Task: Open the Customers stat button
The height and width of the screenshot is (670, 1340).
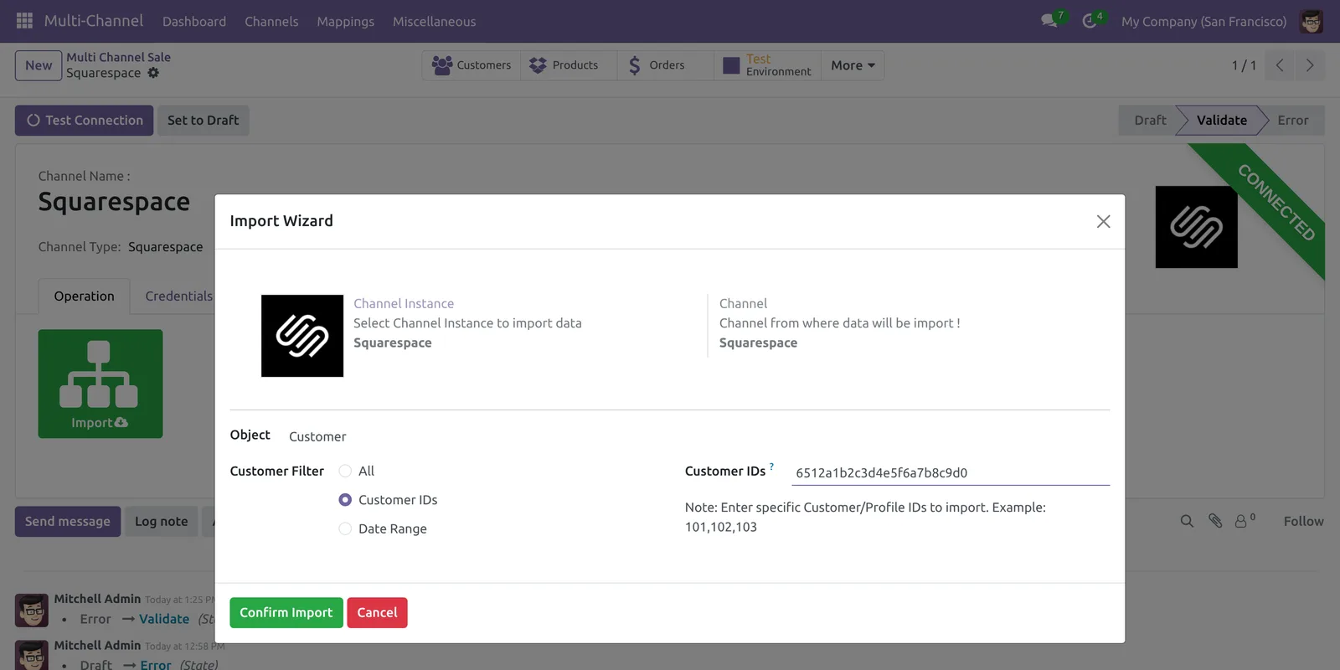Action: (472, 65)
